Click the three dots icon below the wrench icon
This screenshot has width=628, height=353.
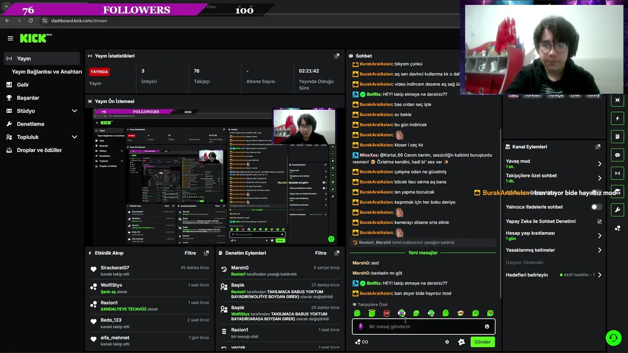click(618, 228)
